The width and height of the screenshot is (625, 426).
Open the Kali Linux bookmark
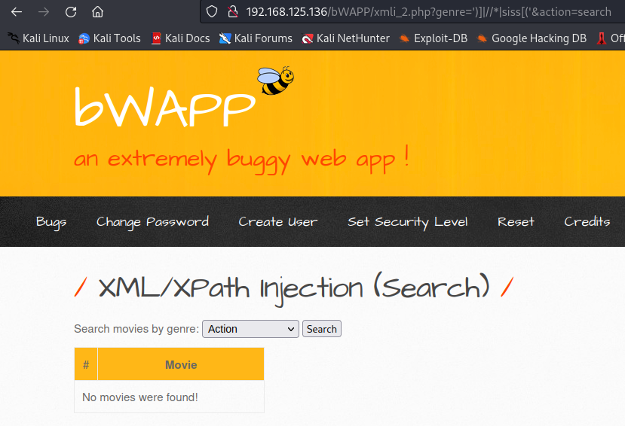click(x=38, y=38)
